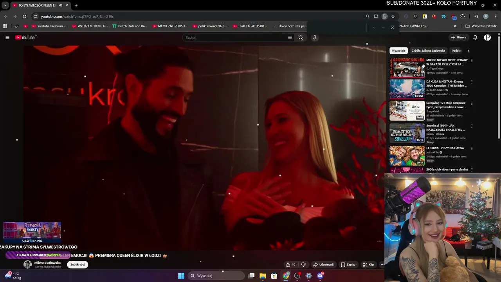Open a new browser tab
This screenshot has height=282, width=501.
76,5
